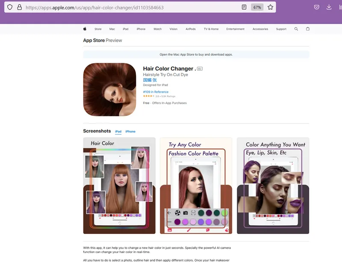Click the developer name link in blue
The image size is (342, 262).
[x=150, y=80]
